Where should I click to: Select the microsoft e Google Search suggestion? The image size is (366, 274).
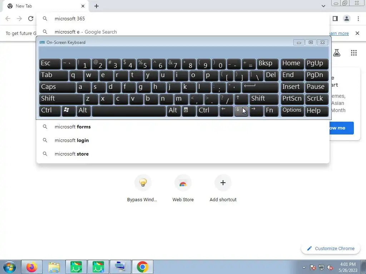coord(183,32)
